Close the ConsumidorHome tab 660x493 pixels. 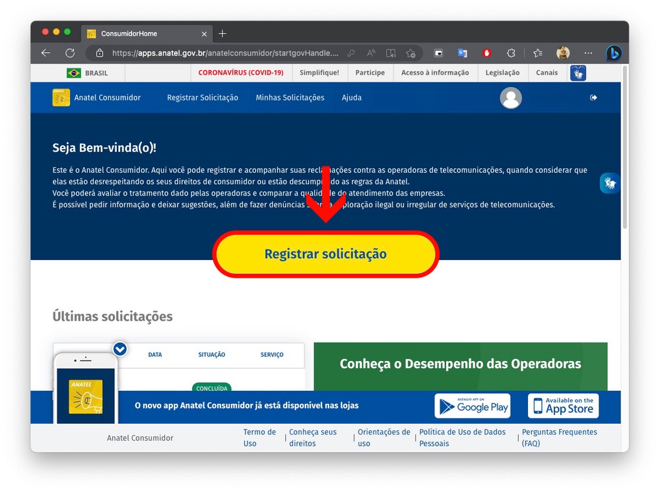(x=204, y=34)
